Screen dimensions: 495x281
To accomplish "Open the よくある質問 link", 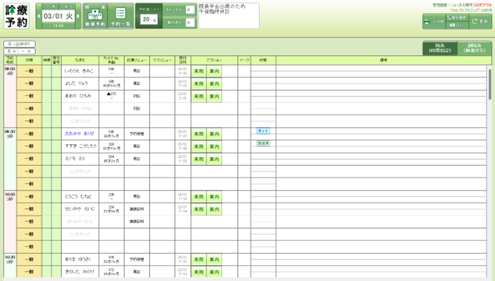I will coord(463,5).
